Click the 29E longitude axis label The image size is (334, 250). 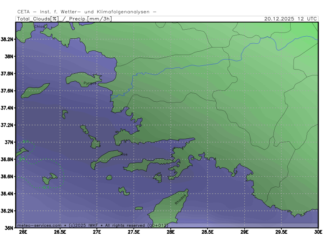245,232
